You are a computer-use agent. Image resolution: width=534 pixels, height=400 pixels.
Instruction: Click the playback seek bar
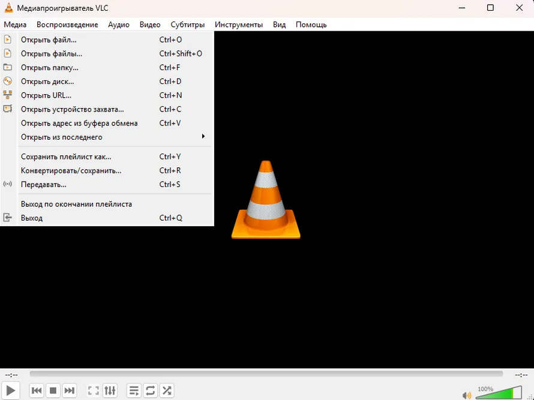266,374
